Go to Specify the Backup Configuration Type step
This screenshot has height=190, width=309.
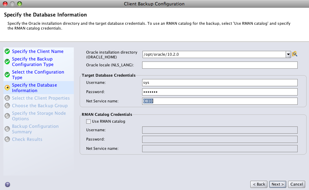point(33,62)
